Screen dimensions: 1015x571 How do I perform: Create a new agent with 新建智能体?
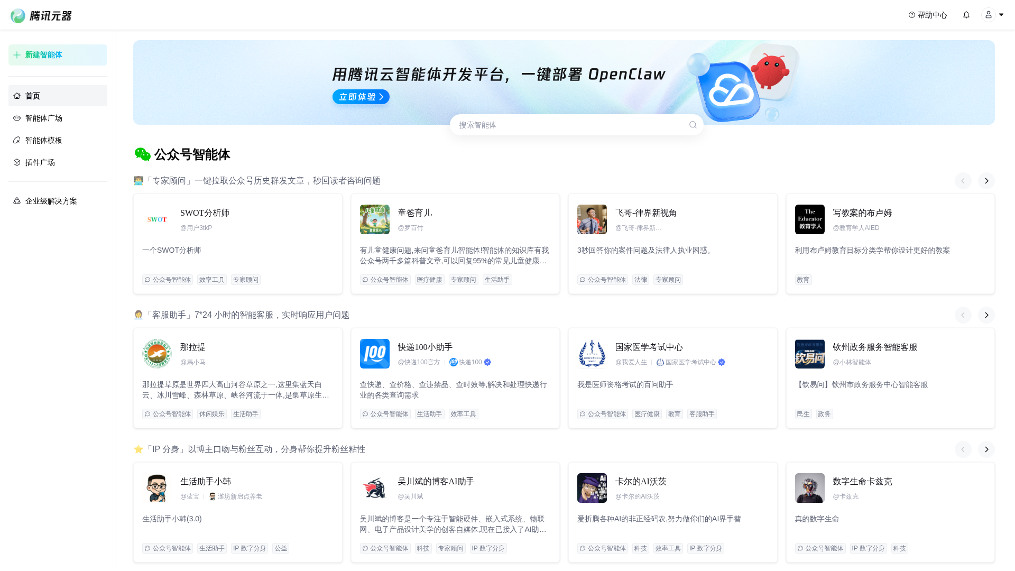(x=58, y=55)
